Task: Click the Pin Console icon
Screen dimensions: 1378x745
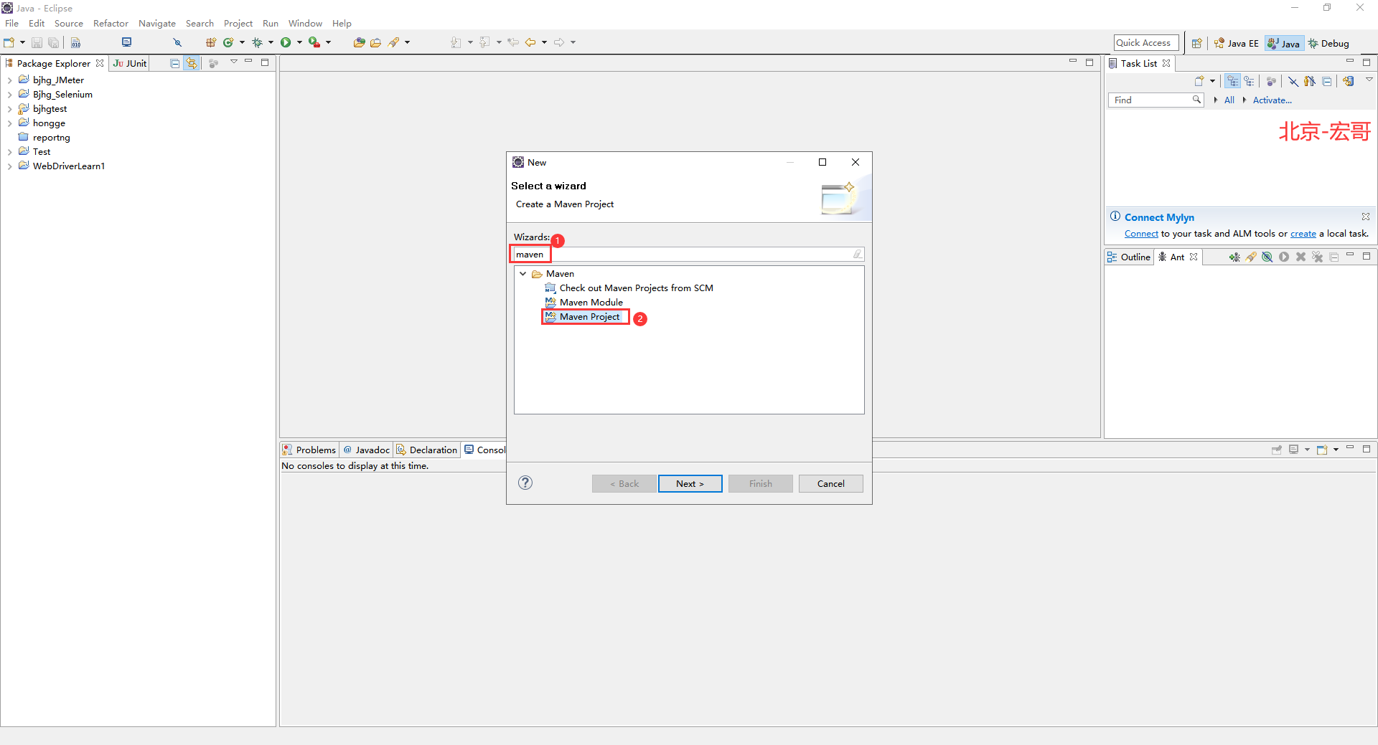Action: coord(1277,450)
